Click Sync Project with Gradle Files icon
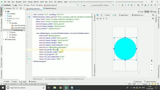 [x=145, y=5]
